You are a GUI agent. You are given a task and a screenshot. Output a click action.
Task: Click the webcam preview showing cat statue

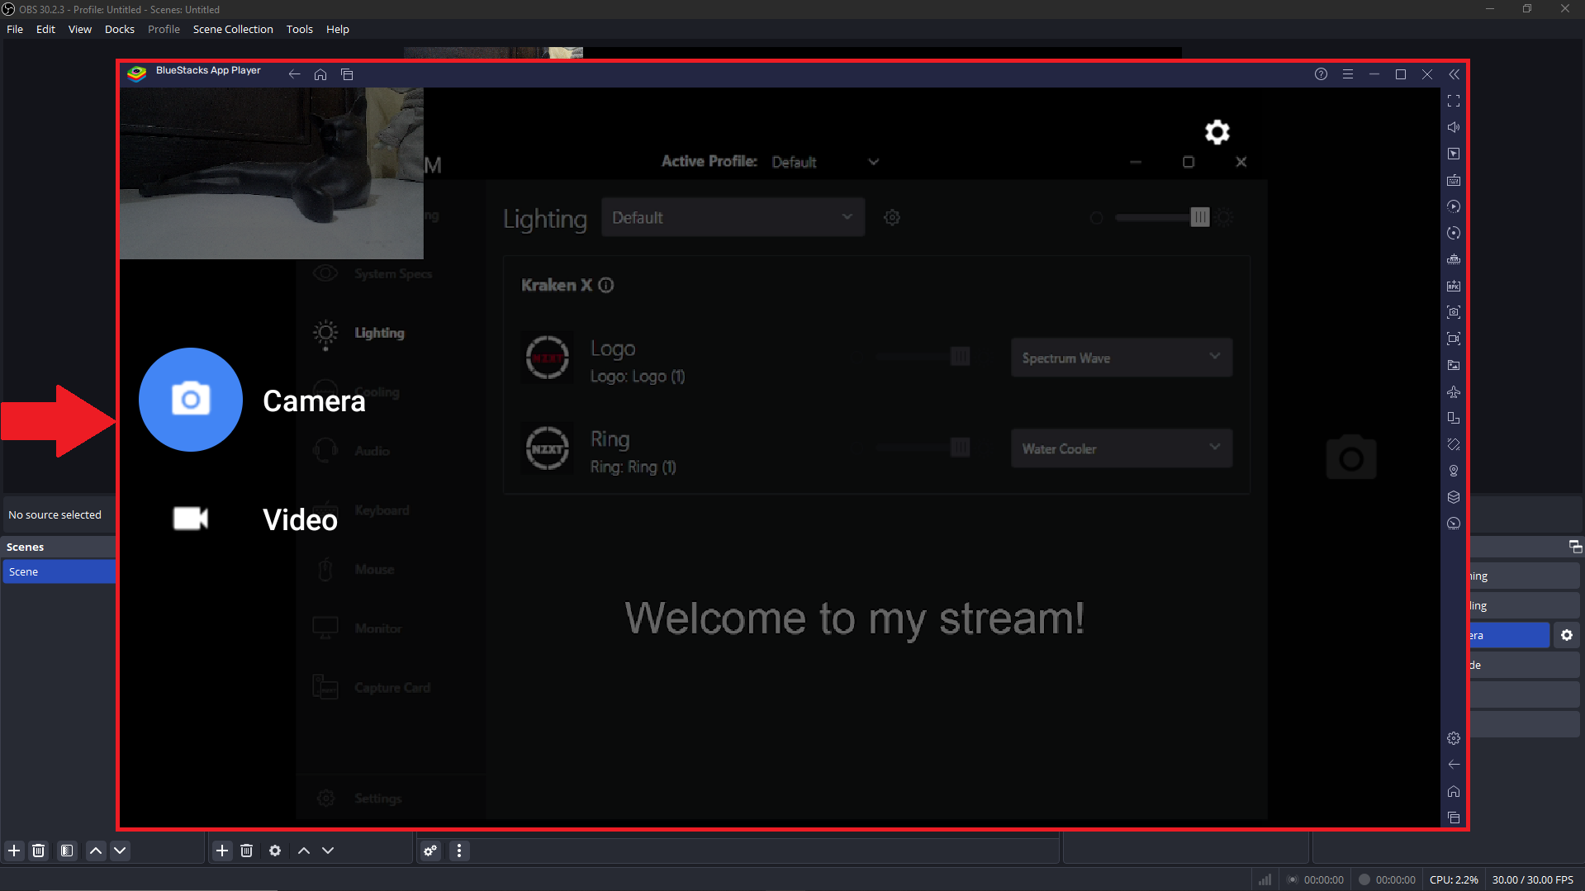coord(272,173)
